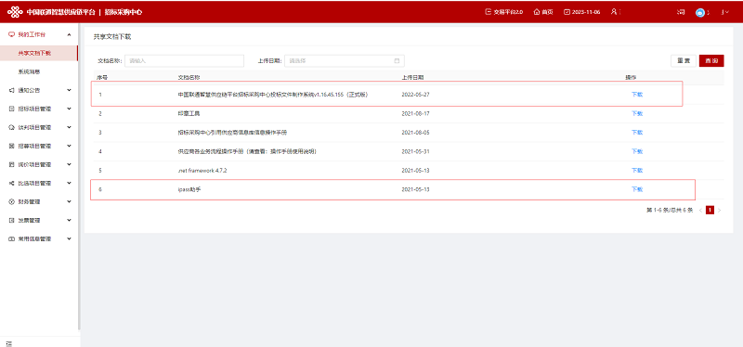
Task: Click the 上传日期 column header
Action: tap(412, 77)
